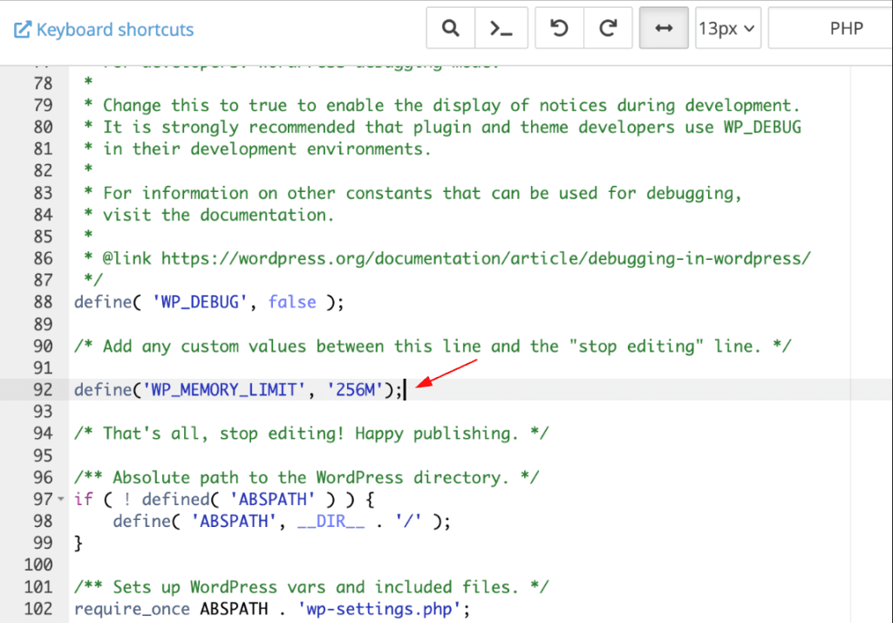Click the terminal icon next to search
This screenshot has width=893, height=623.
click(501, 27)
